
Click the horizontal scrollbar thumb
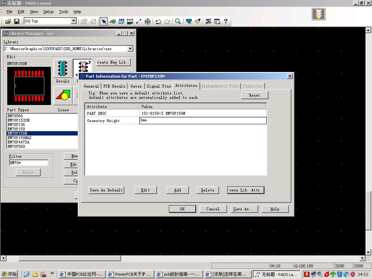(70, 258)
